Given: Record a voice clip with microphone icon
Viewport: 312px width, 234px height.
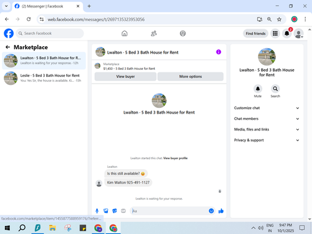Looking at the screenshot, I should (97, 211).
